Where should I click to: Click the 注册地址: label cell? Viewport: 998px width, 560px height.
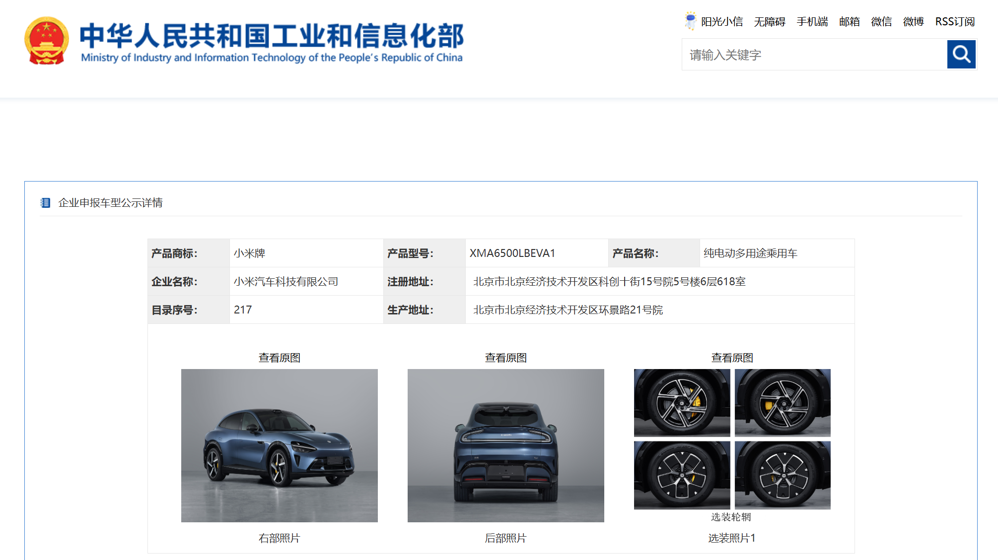[x=425, y=282]
